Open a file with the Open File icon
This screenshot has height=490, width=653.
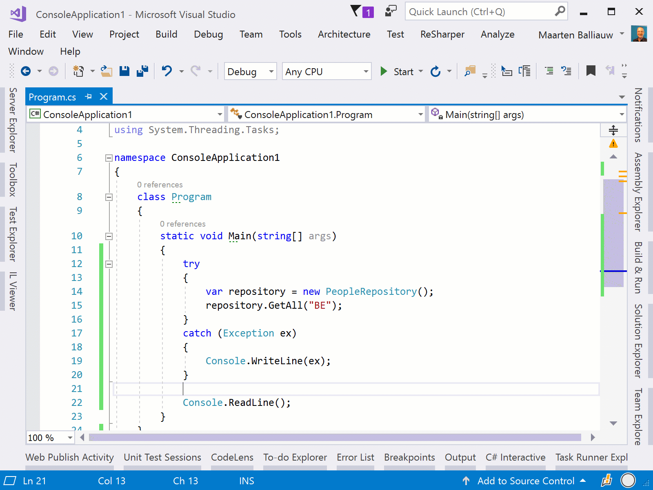pyautogui.click(x=106, y=71)
